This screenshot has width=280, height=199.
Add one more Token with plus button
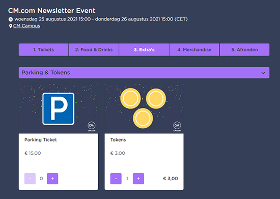coord(138,179)
